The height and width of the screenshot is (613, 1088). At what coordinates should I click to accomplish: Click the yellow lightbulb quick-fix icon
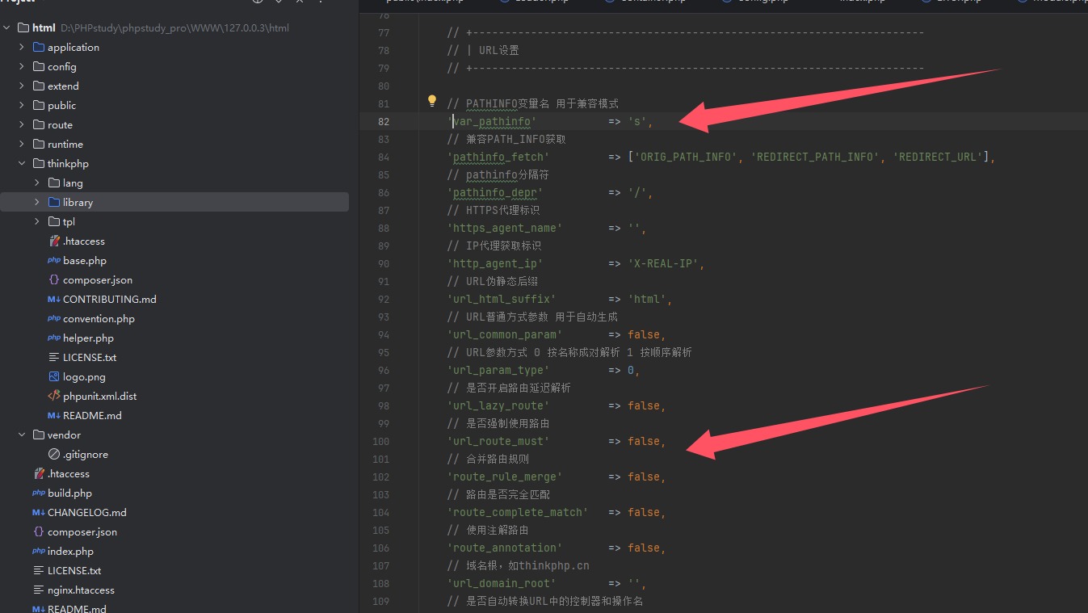click(x=432, y=101)
